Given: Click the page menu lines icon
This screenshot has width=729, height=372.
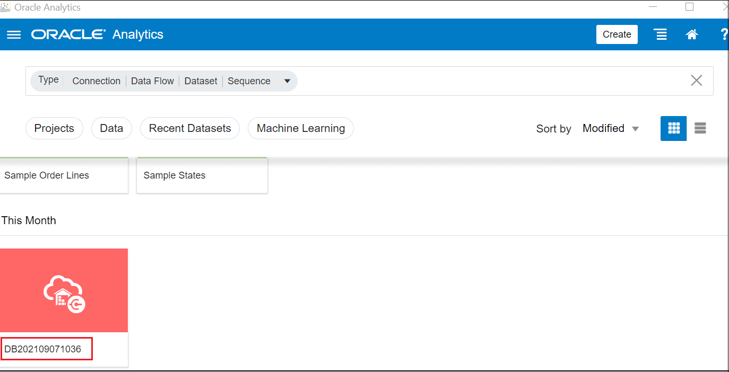Looking at the screenshot, I should coord(661,34).
